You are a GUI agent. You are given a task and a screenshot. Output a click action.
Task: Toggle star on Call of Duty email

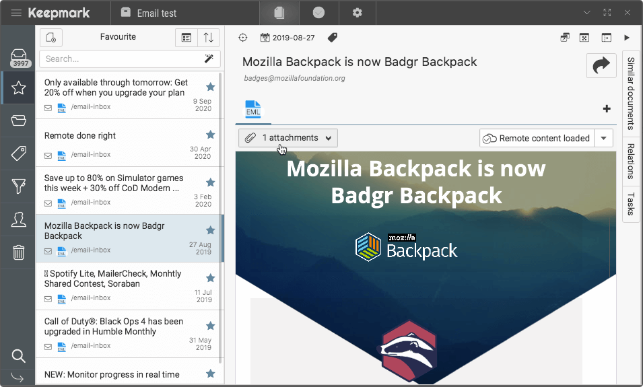[x=211, y=326]
